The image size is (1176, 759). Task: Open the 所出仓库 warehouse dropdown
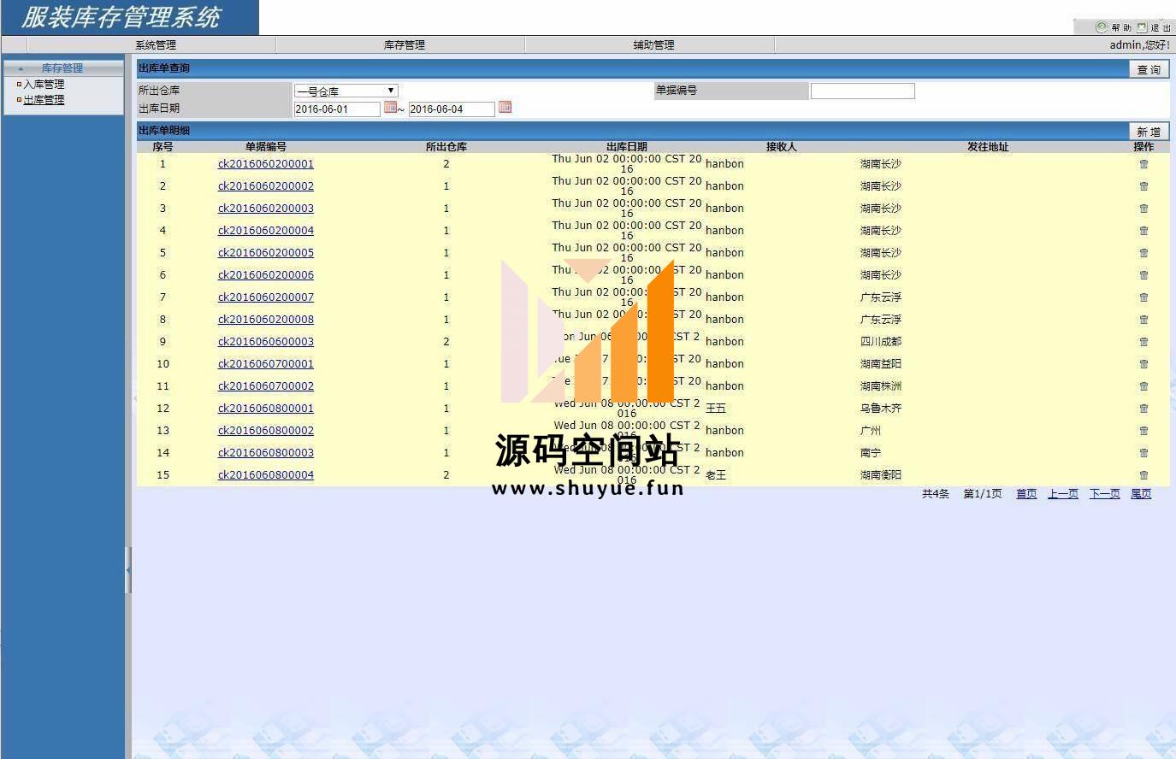pos(346,91)
